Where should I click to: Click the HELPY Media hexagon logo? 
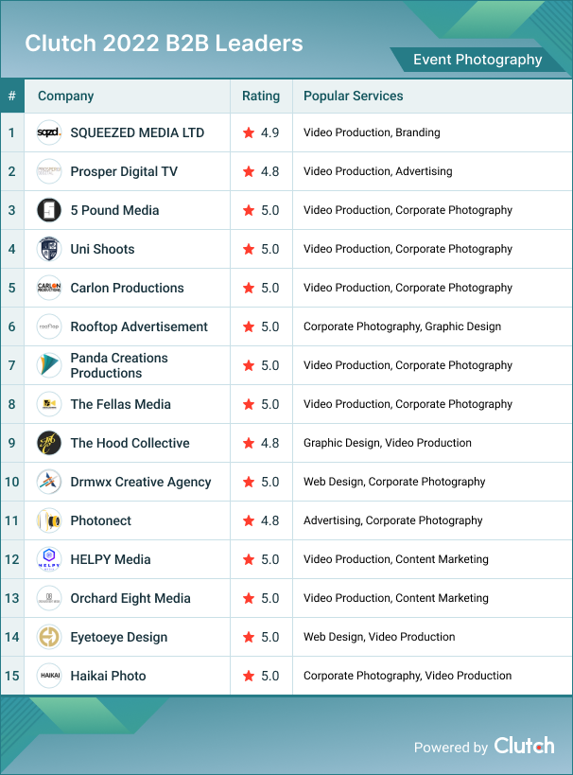coord(49,559)
